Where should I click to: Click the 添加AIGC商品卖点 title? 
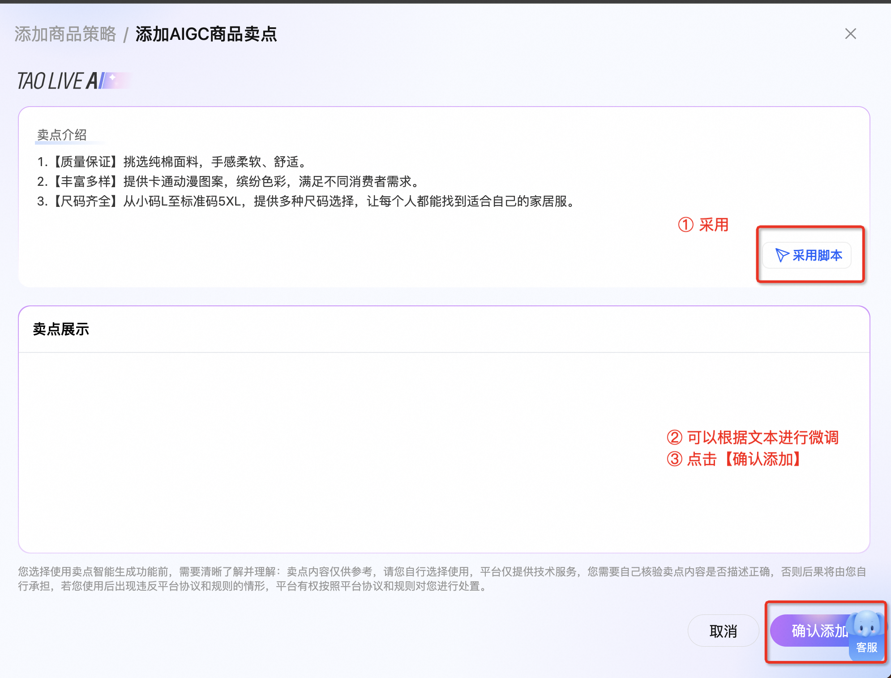[206, 34]
